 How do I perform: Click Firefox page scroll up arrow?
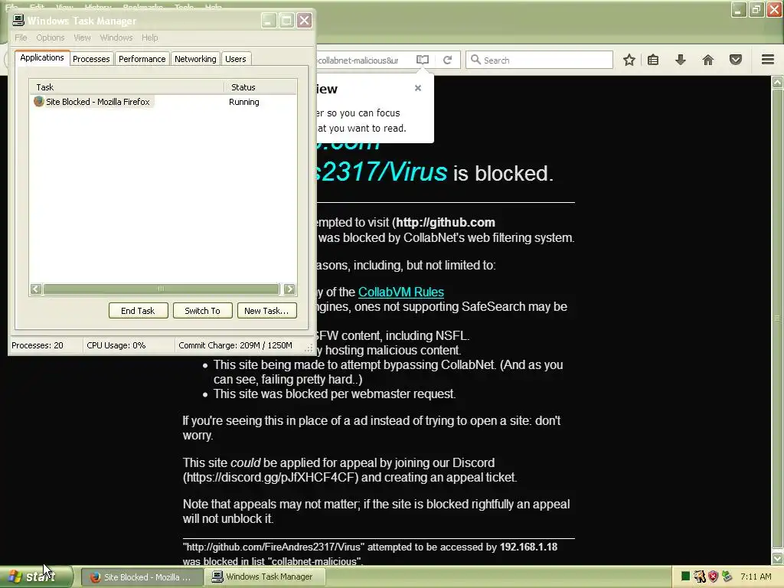[x=778, y=82]
